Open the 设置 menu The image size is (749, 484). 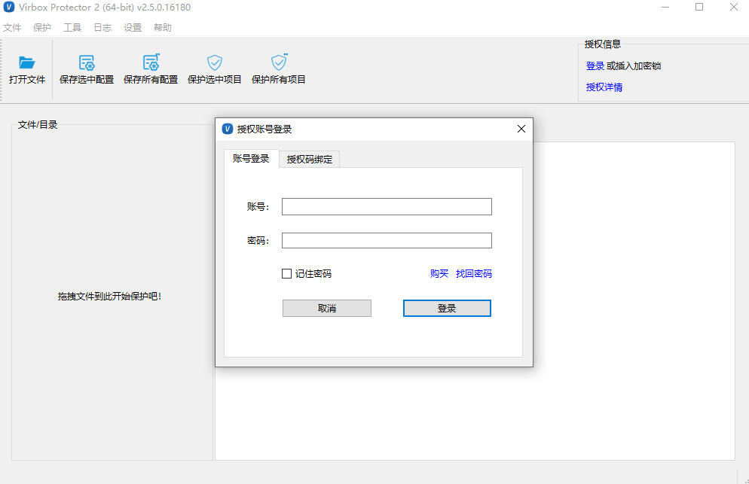point(133,28)
